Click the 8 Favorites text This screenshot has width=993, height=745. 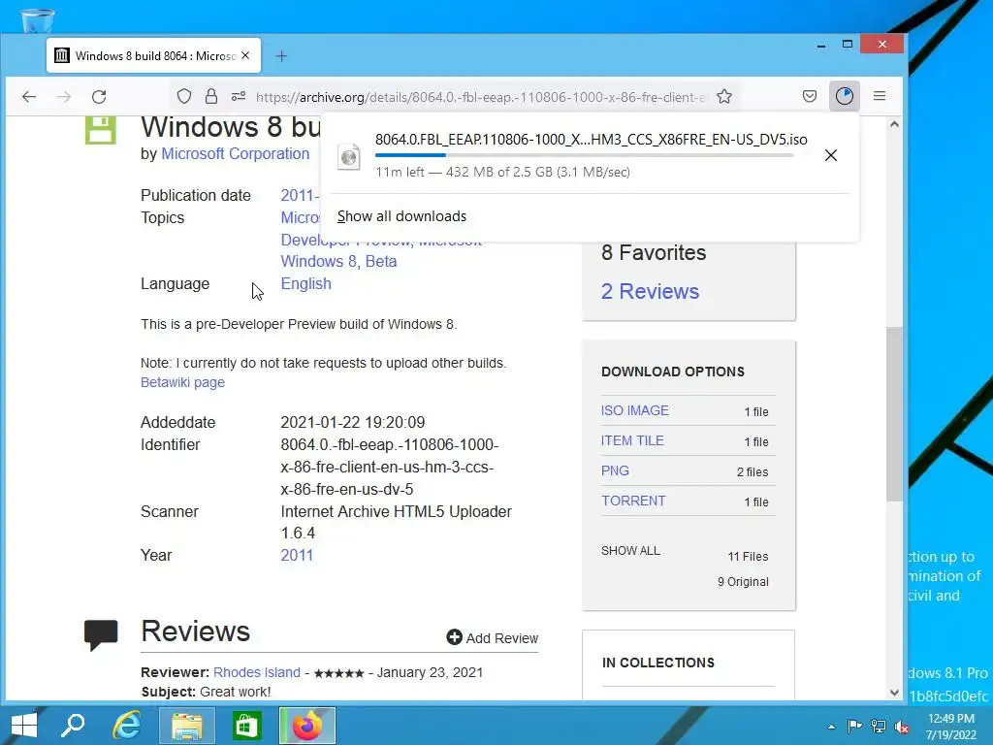tap(654, 253)
